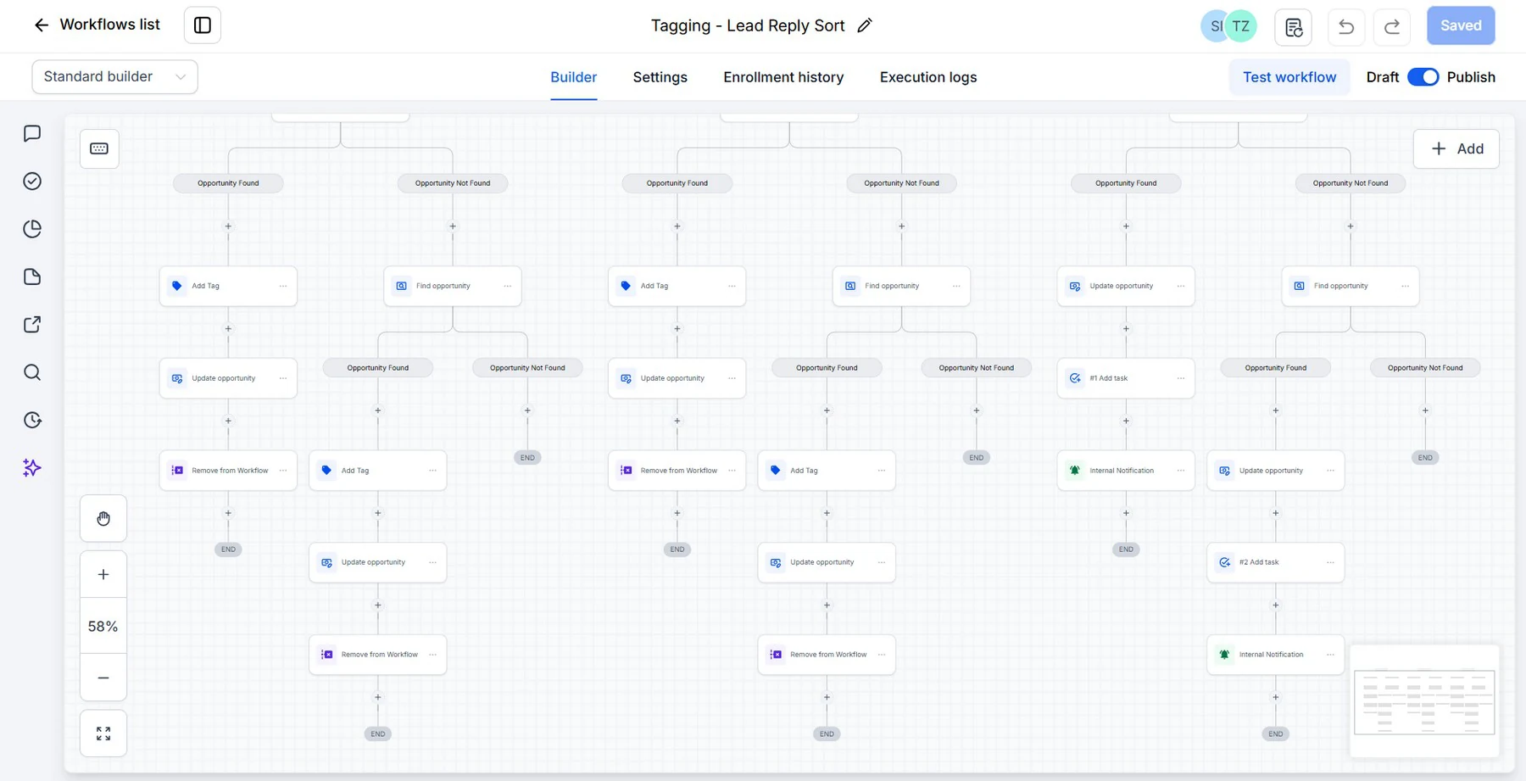Switch to the Builder tab
This screenshot has width=1526, height=781.
tap(574, 77)
